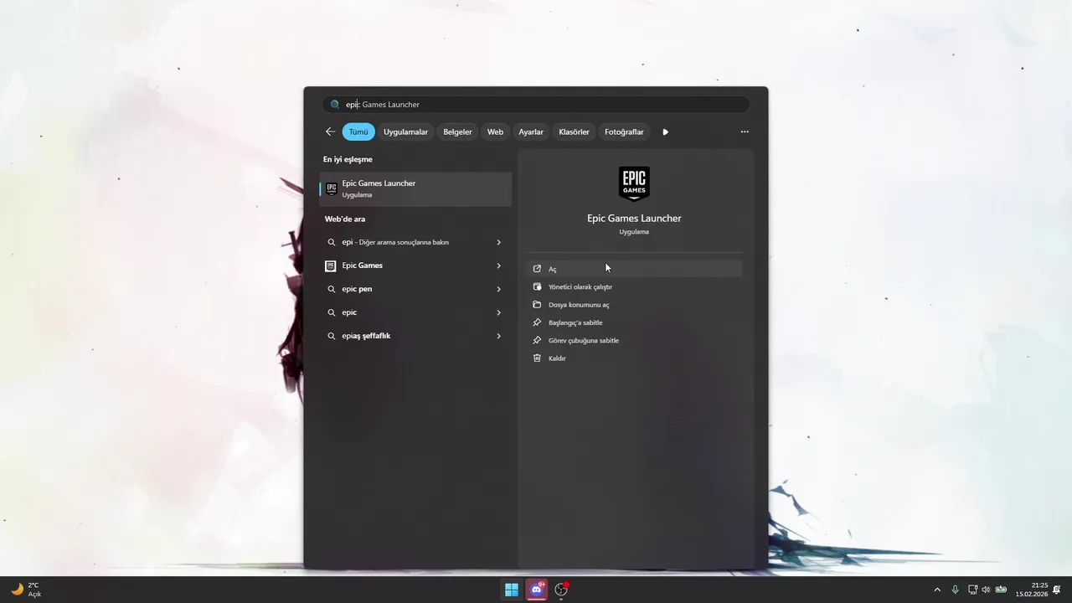The image size is (1072, 603).
Task: Expand the 'epic' suggestion chevron
Action: pos(498,312)
